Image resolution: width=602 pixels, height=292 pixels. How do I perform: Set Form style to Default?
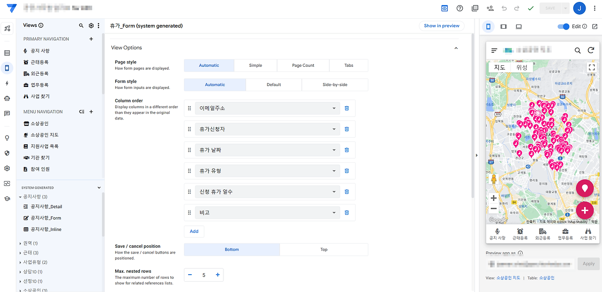[274, 85]
